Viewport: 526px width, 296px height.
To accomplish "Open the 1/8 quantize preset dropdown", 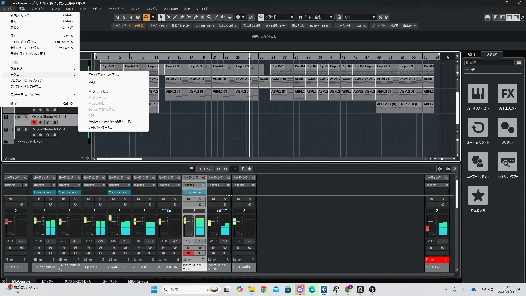I will tap(359, 17).
